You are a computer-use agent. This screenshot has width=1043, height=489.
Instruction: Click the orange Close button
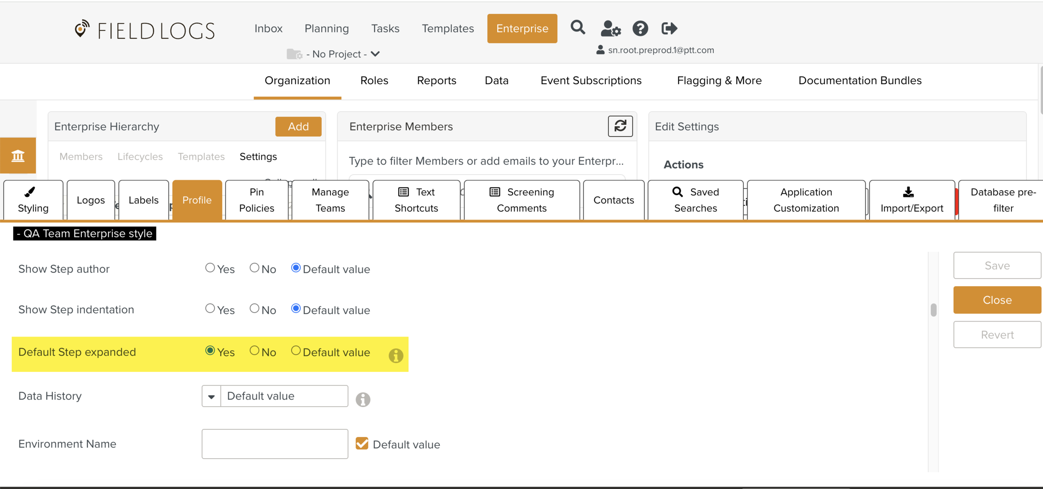coord(997,300)
